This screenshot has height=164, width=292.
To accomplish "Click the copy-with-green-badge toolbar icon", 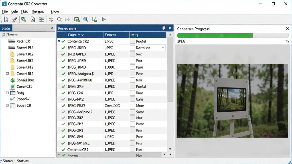I will [x=94, y=19].
